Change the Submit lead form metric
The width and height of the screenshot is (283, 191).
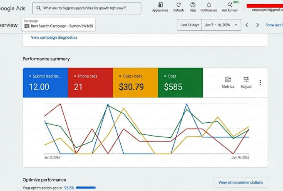(45, 76)
